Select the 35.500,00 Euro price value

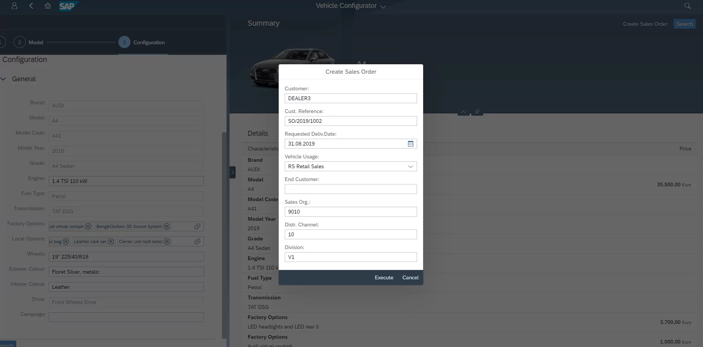point(674,184)
